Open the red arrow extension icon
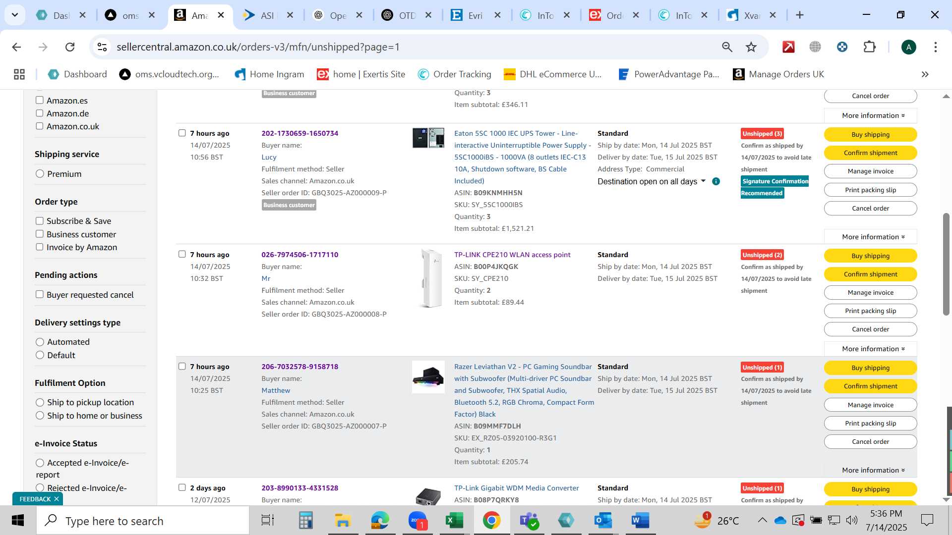The width and height of the screenshot is (952, 535). click(788, 47)
